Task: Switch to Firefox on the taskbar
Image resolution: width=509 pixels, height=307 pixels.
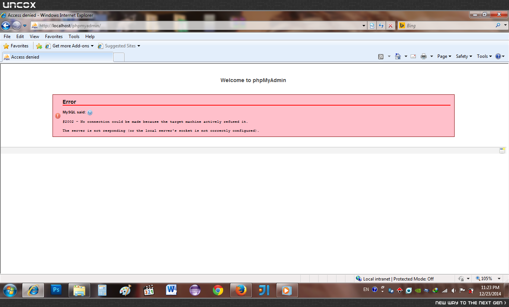Action: (241, 290)
